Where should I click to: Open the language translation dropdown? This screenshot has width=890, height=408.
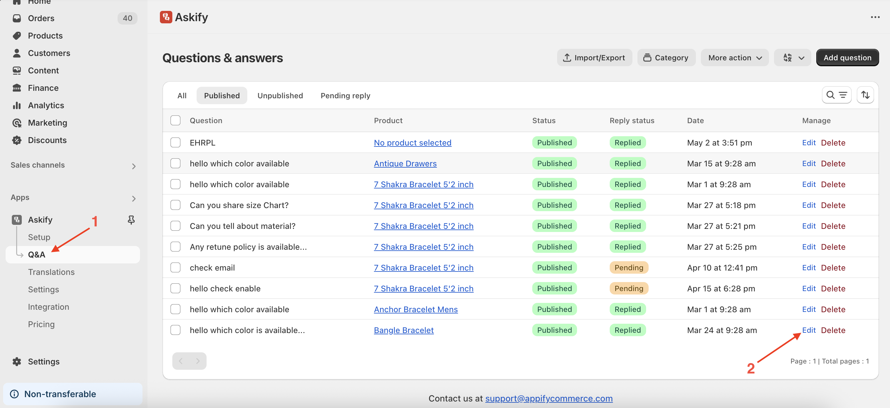(792, 58)
